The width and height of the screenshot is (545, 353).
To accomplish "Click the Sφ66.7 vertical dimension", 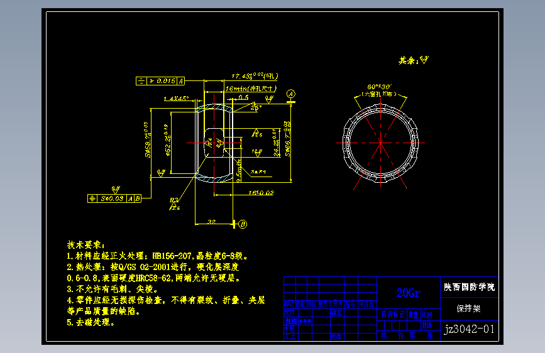I will (287, 139).
